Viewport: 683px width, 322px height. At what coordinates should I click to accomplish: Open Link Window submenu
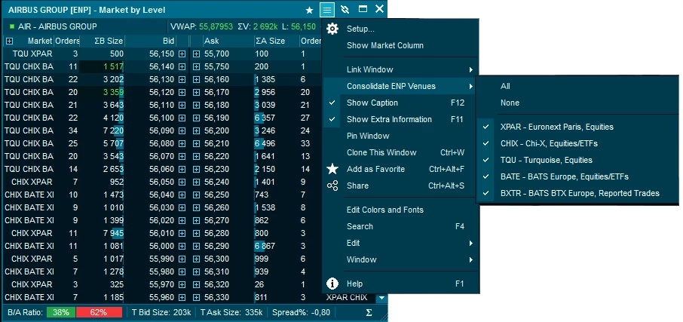(x=400, y=69)
